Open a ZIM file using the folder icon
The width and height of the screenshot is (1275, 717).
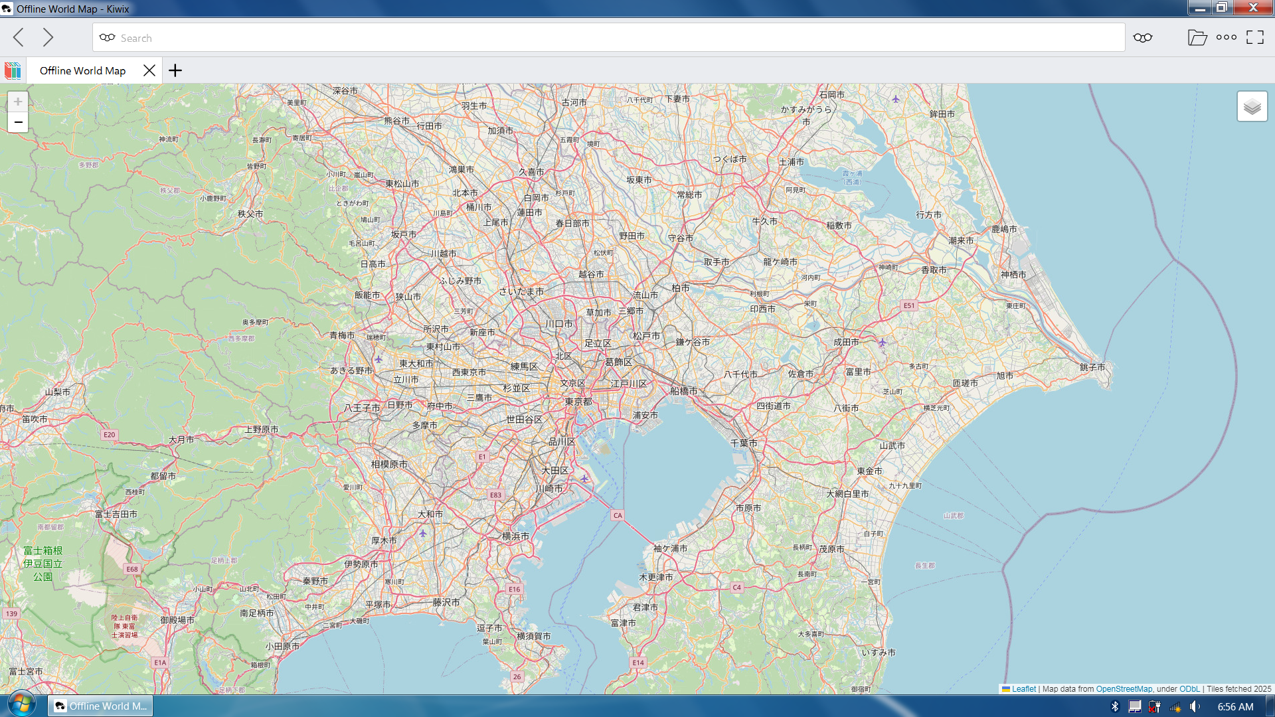coord(1198,38)
